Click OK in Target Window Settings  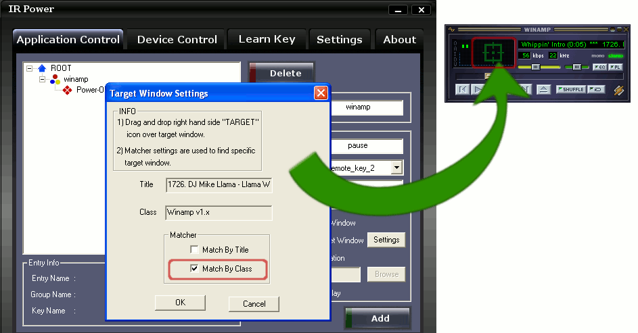coord(180,303)
